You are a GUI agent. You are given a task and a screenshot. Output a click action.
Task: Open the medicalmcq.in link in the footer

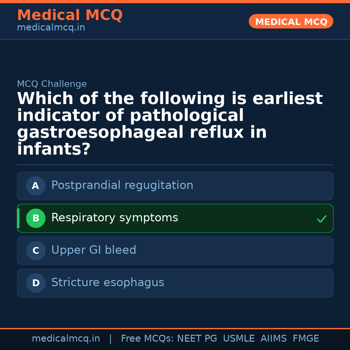(66, 339)
